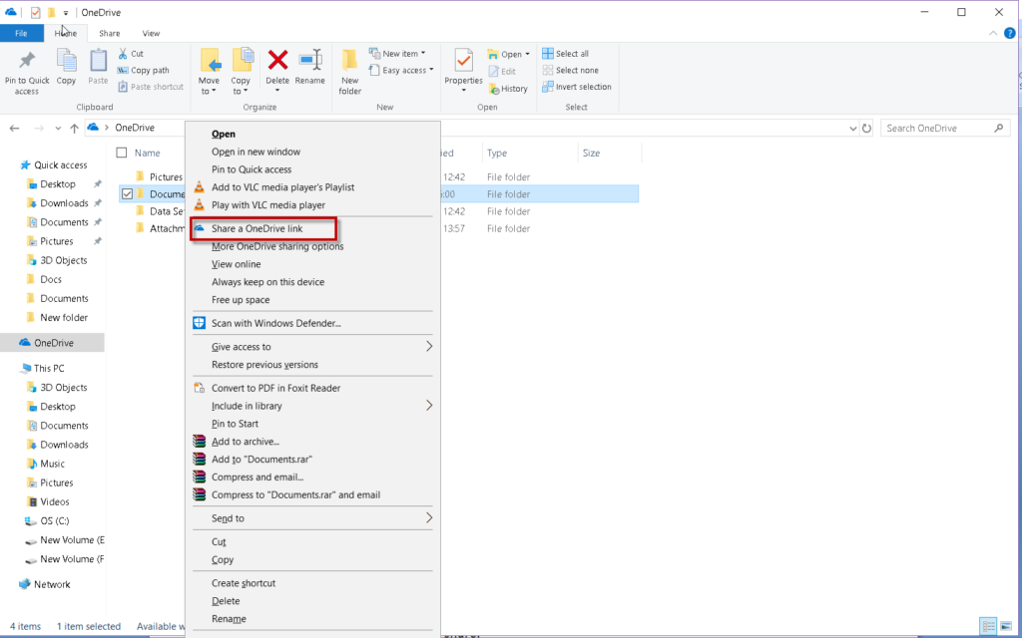The image size is (1022, 638).
Task: Expand Include in library submenu
Action: coord(312,406)
